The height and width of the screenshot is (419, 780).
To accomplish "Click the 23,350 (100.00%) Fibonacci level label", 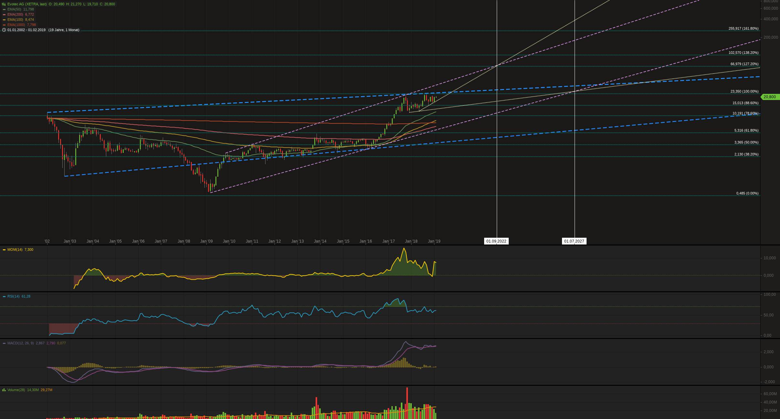I will pos(744,92).
